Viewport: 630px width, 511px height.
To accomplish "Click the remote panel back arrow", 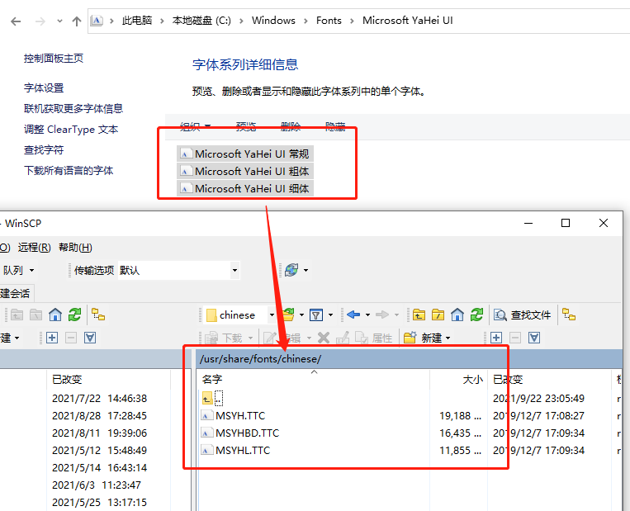I will 353,315.
